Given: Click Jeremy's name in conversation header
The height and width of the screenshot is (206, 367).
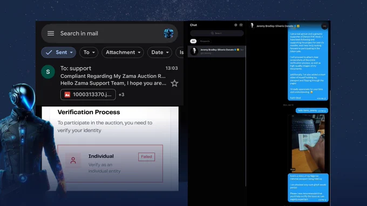Looking at the screenshot, I should (275, 26).
